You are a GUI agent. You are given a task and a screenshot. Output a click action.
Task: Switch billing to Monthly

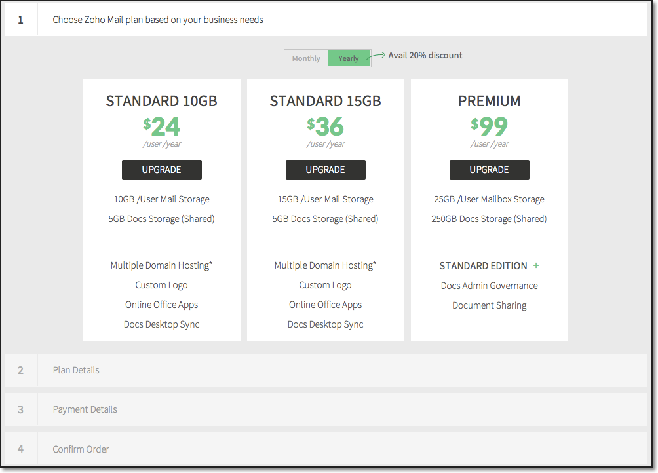tap(305, 58)
